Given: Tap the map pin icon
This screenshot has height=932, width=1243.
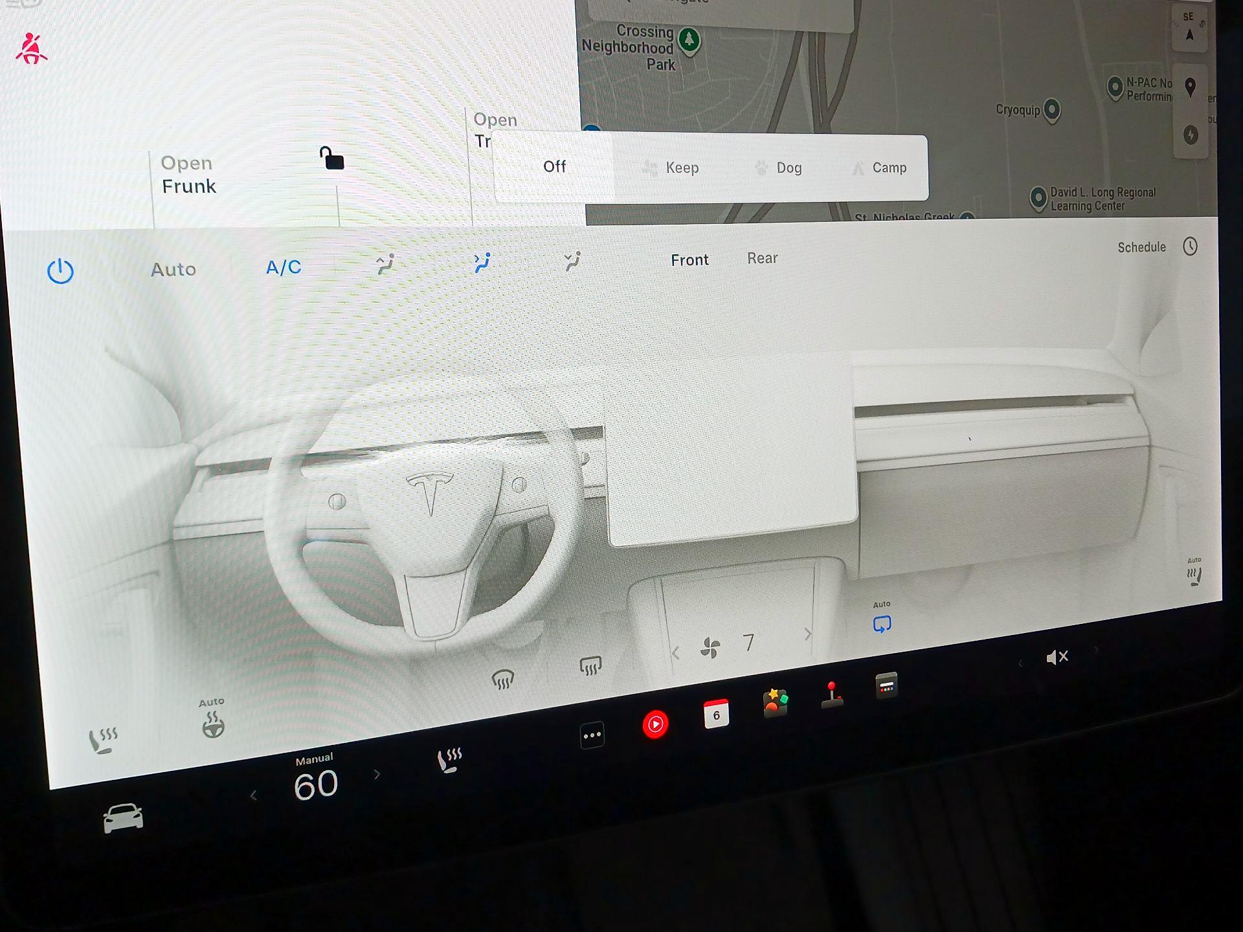Looking at the screenshot, I should coord(1190,87).
